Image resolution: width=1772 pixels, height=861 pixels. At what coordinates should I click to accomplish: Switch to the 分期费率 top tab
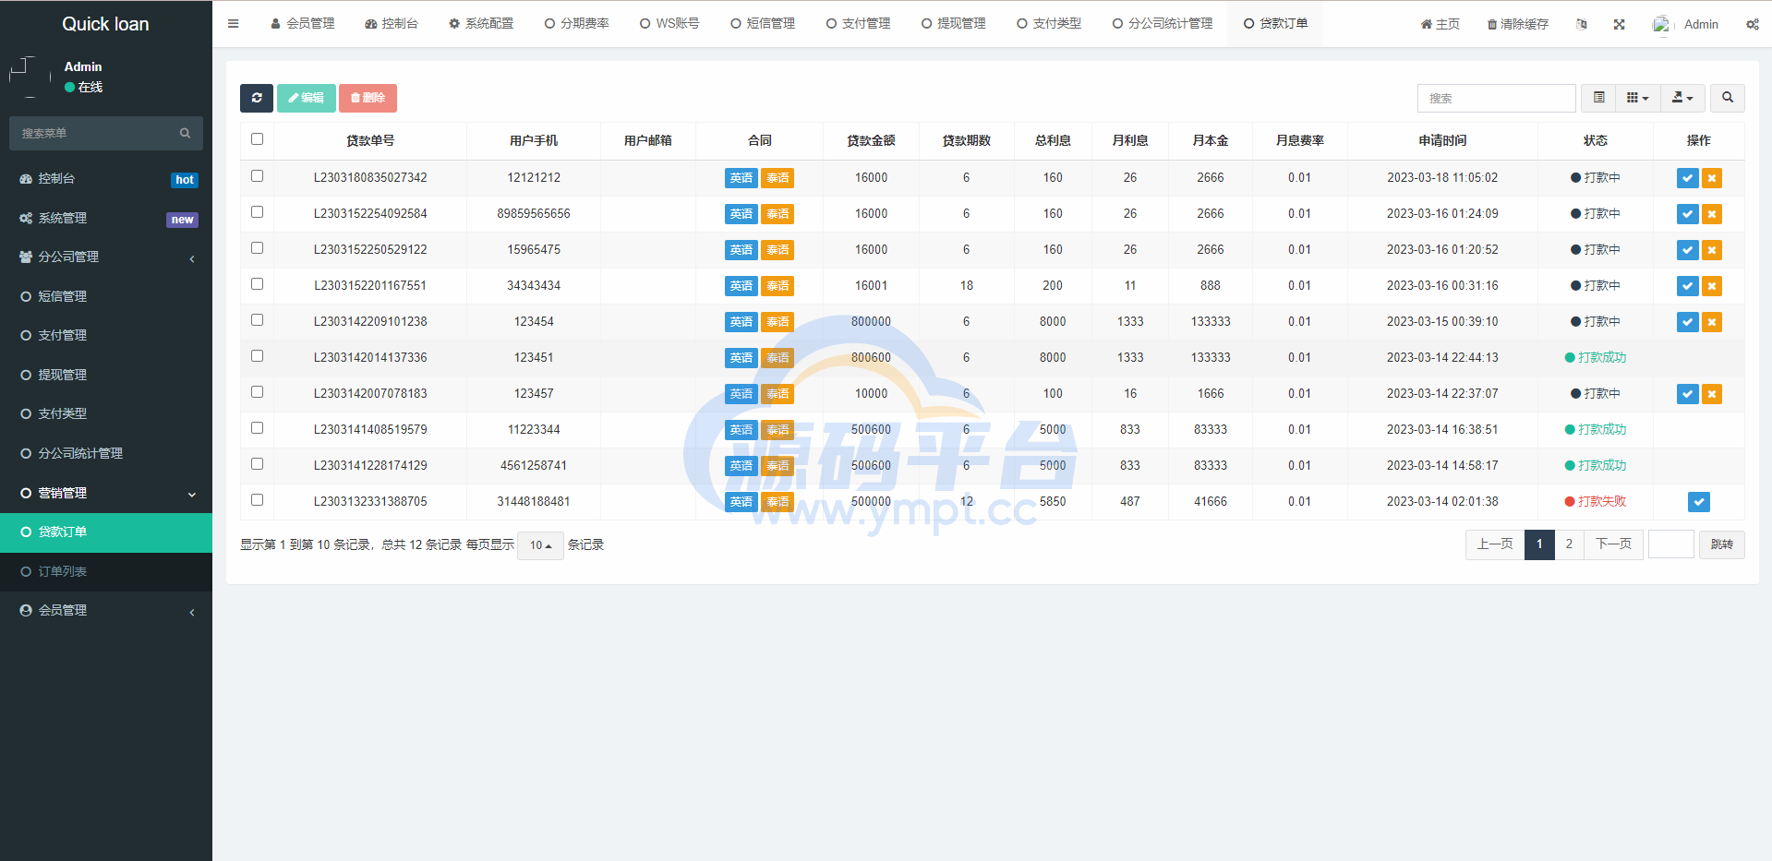pos(576,24)
